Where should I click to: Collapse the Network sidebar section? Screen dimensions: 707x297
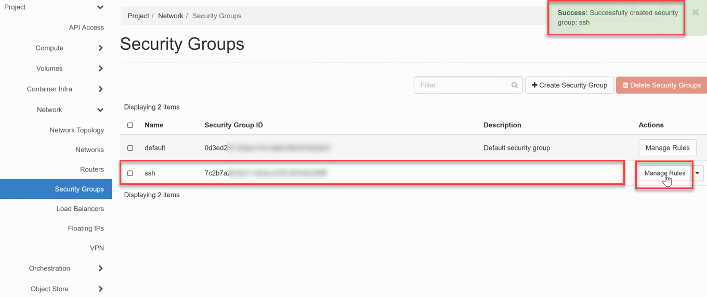point(100,110)
